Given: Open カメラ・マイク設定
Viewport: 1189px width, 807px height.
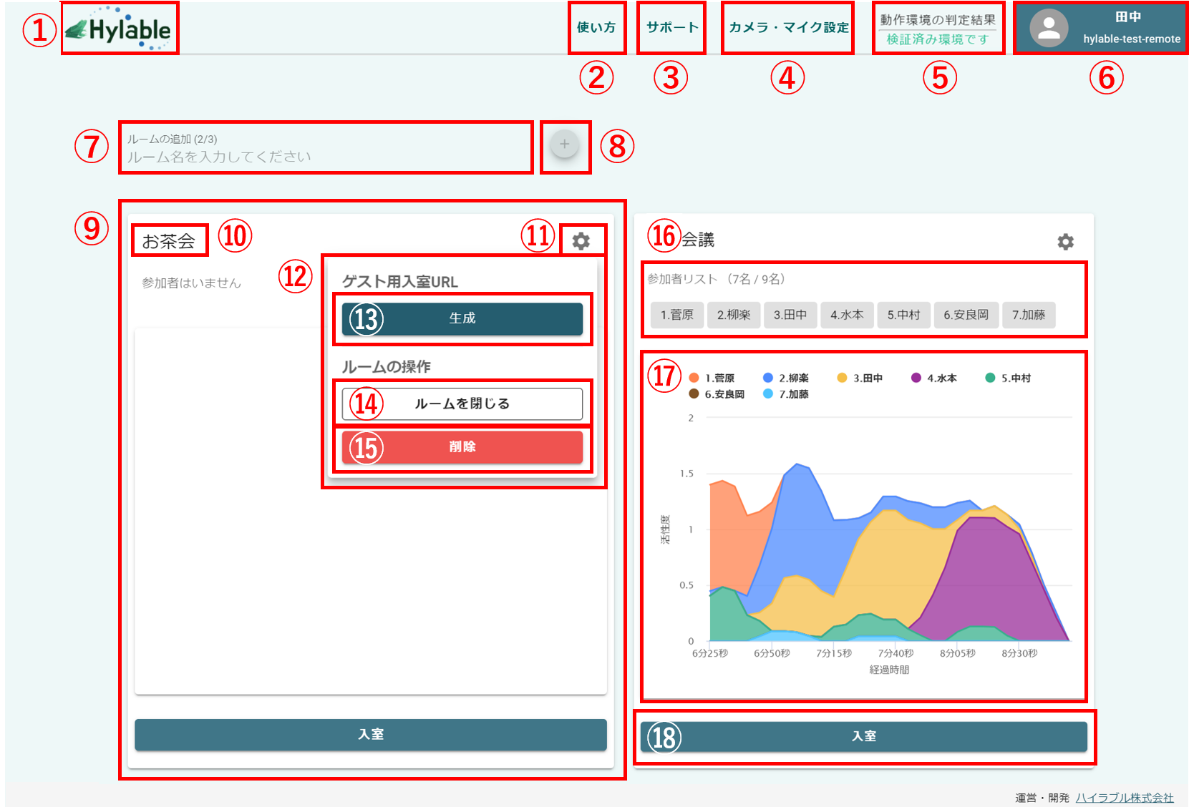Looking at the screenshot, I should (788, 28).
